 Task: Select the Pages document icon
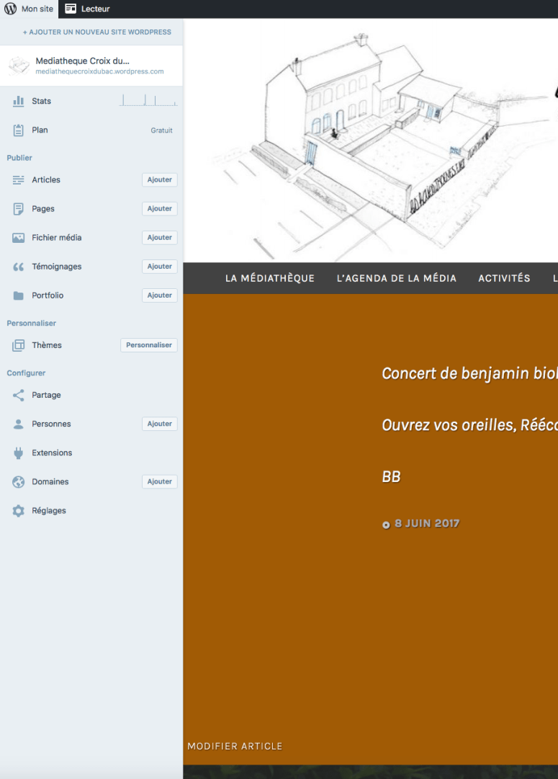19,209
